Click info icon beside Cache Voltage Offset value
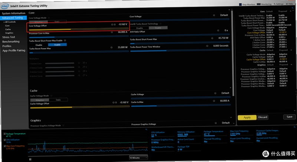The image size is (297, 162). [114, 102]
